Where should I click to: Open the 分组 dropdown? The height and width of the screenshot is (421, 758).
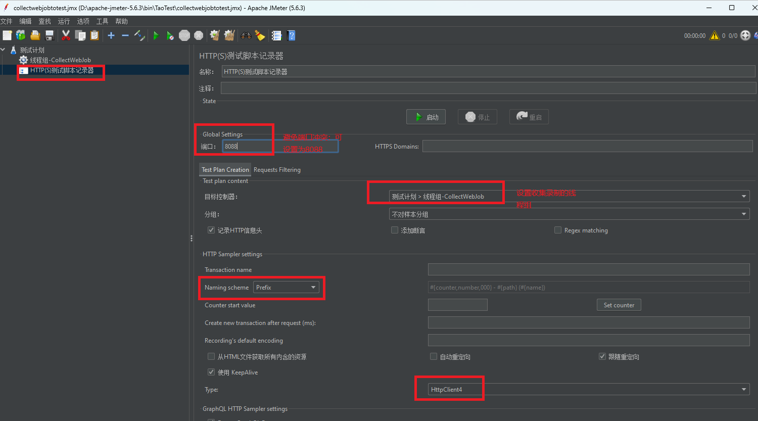[x=570, y=214]
